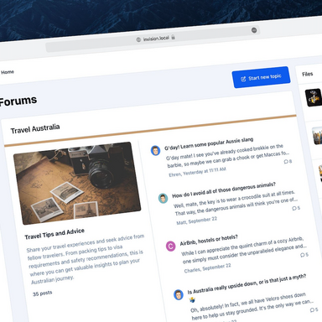Click reply count icon on Aussie slang topic
The width and height of the screenshot is (322, 322).
(x=286, y=162)
